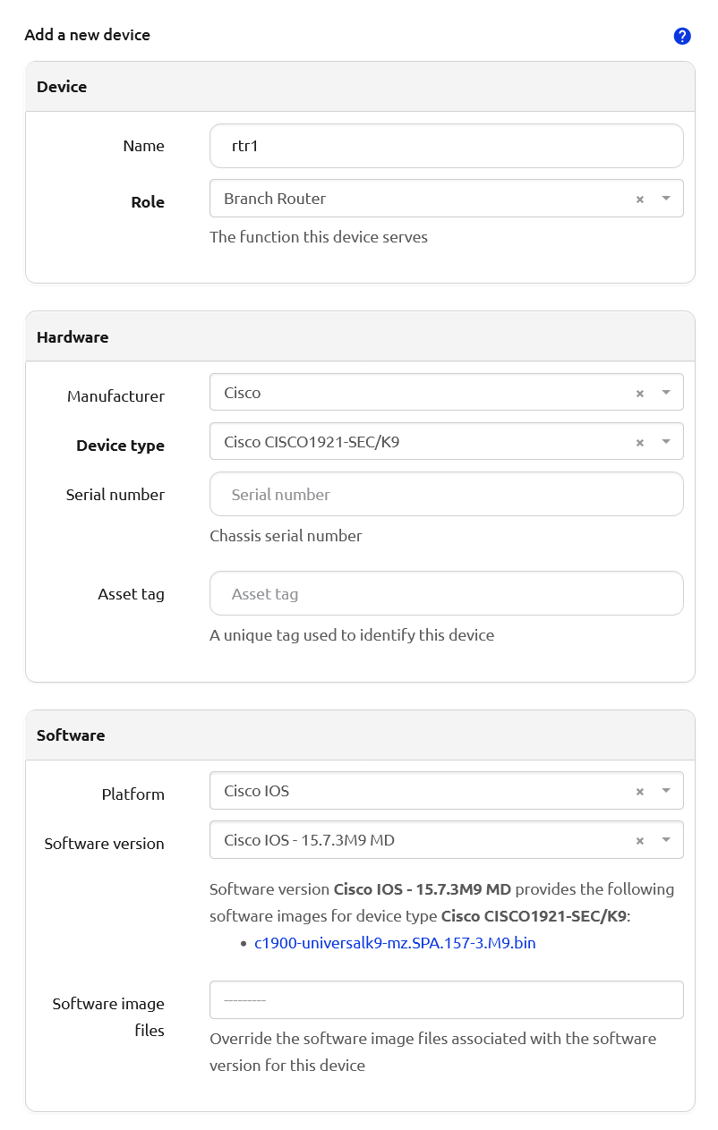Clear the Branch Router role selection
Image resolution: width=718 pixels, height=1130 pixels.
coord(639,199)
